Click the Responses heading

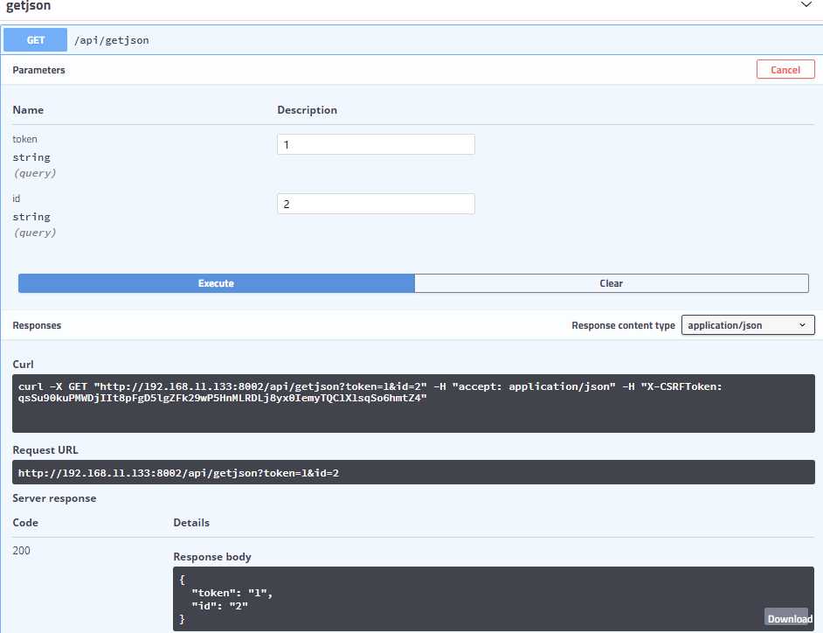37,325
